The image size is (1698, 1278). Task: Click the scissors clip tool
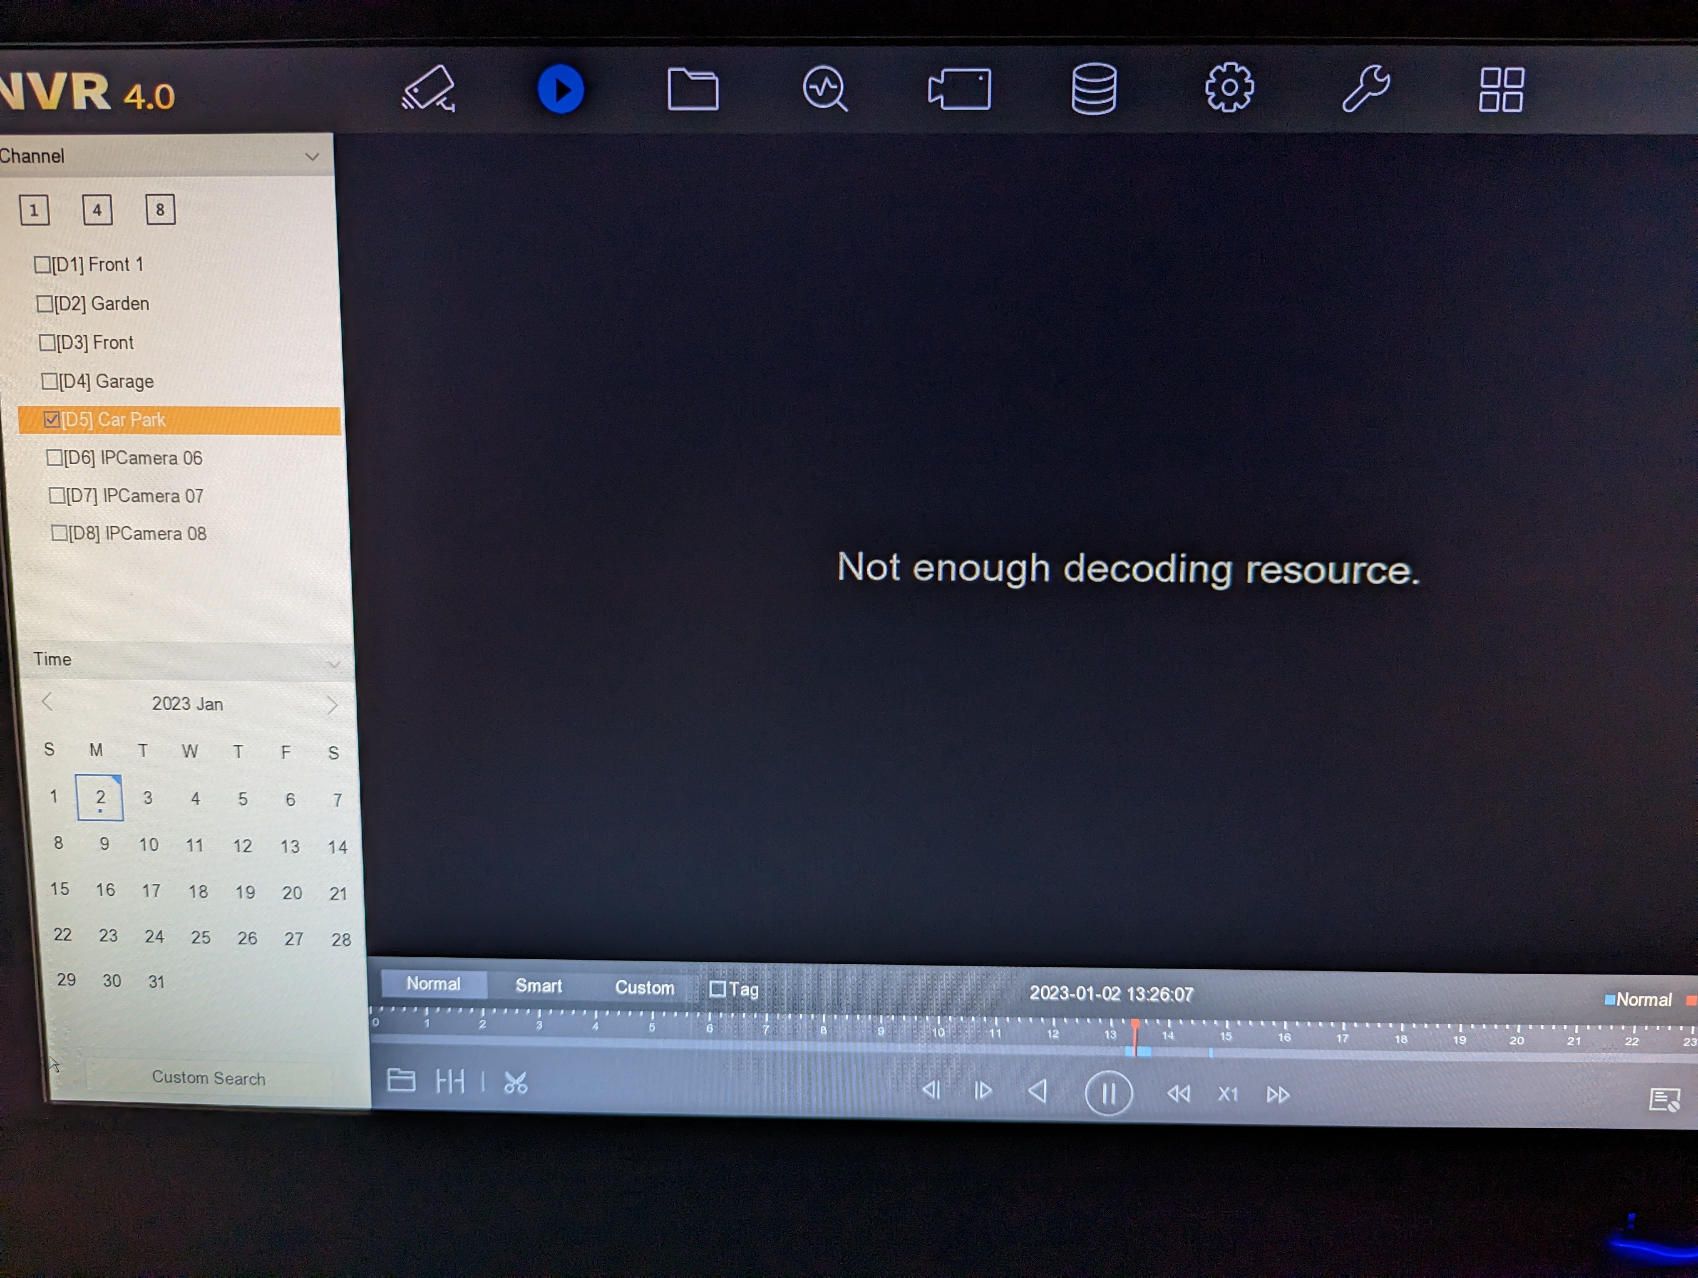click(x=515, y=1082)
